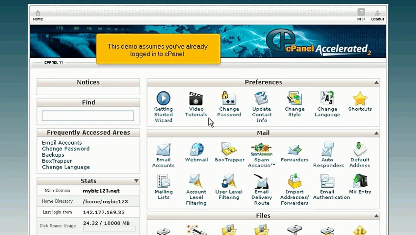Click the Disk Space Usage progress bar

[x=109, y=229]
